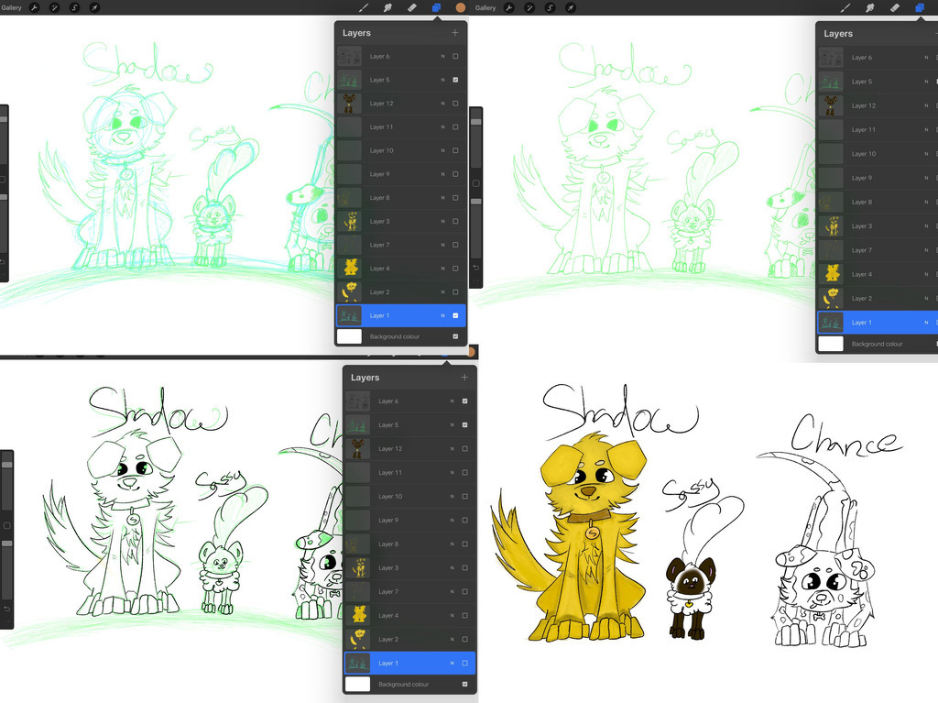Open Gallery in the top-left screenshot
Viewport: 938px width, 703px height.
tap(12, 7)
